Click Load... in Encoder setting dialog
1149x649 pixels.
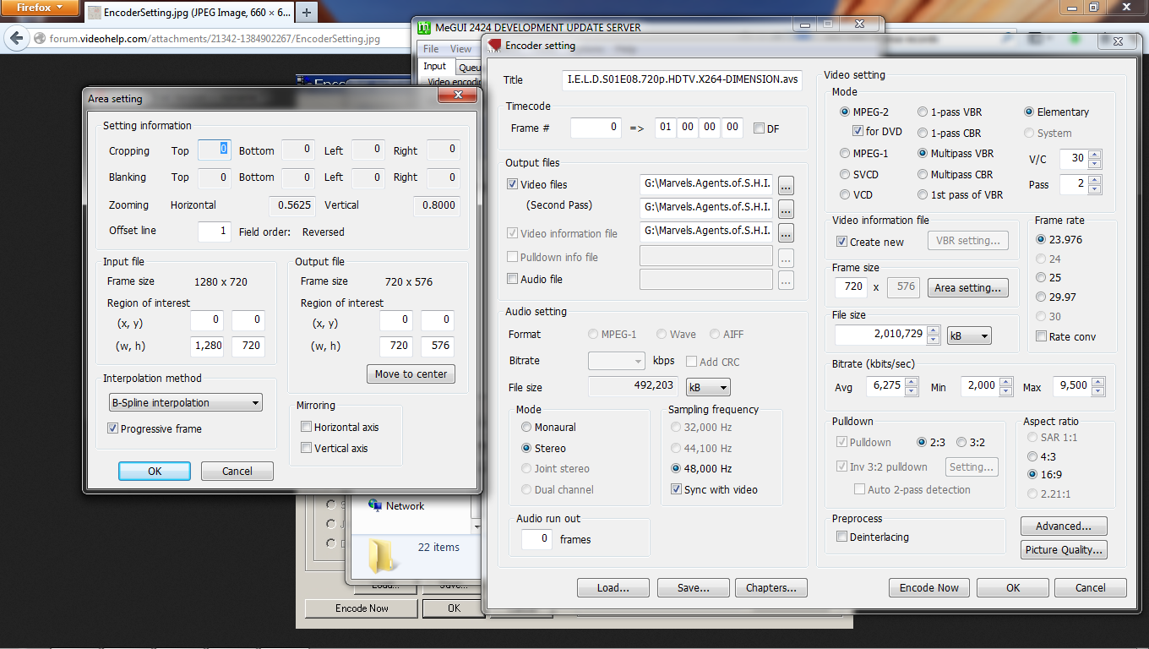point(613,587)
